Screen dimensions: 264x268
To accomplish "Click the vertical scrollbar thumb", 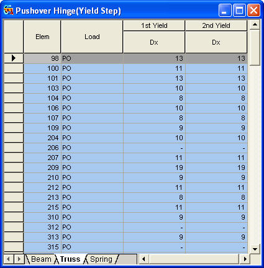I will point(255,48).
